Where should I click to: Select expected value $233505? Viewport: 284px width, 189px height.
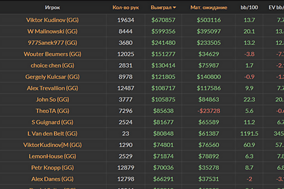click(208, 43)
